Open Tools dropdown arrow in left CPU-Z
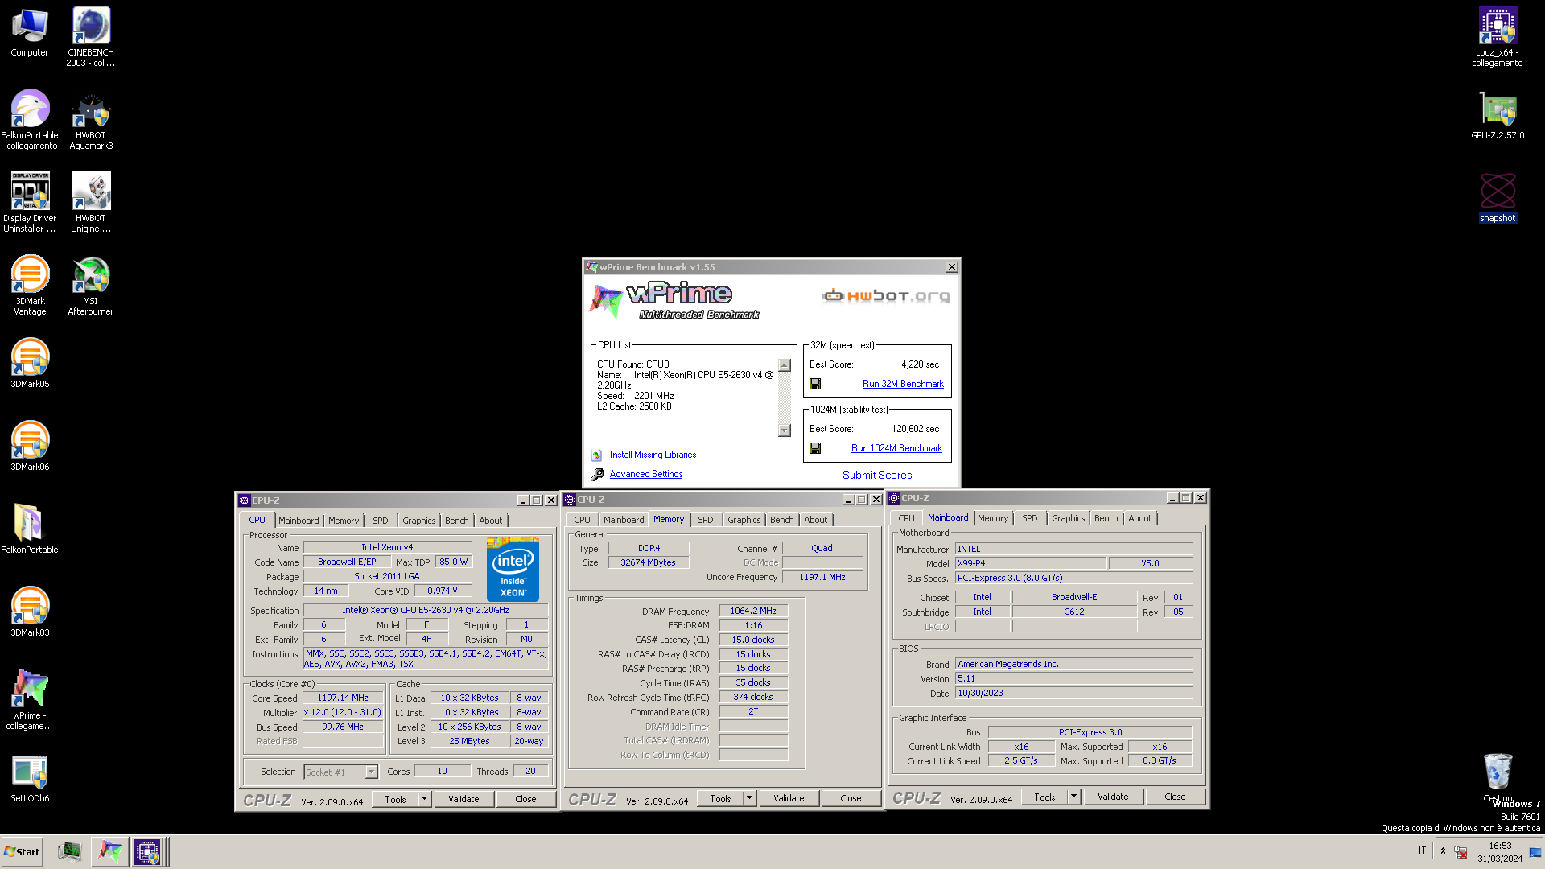The height and width of the screenshot is (869, 1545). pyautogui.click(x=425, y=799)
